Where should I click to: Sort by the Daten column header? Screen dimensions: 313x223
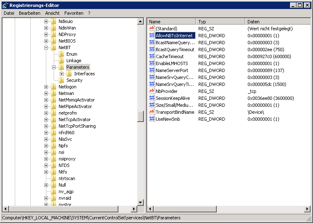(x=278, y=22)
